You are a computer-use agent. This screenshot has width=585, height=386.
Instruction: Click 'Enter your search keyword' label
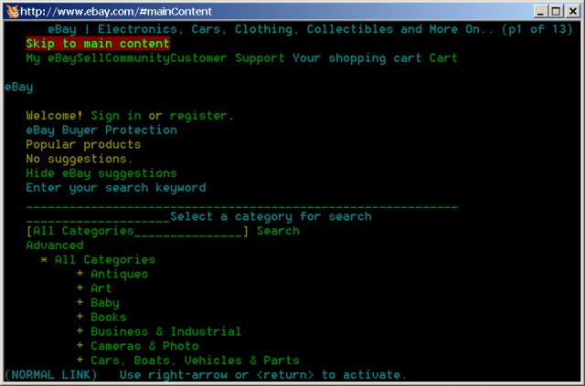tap(116, 188)
